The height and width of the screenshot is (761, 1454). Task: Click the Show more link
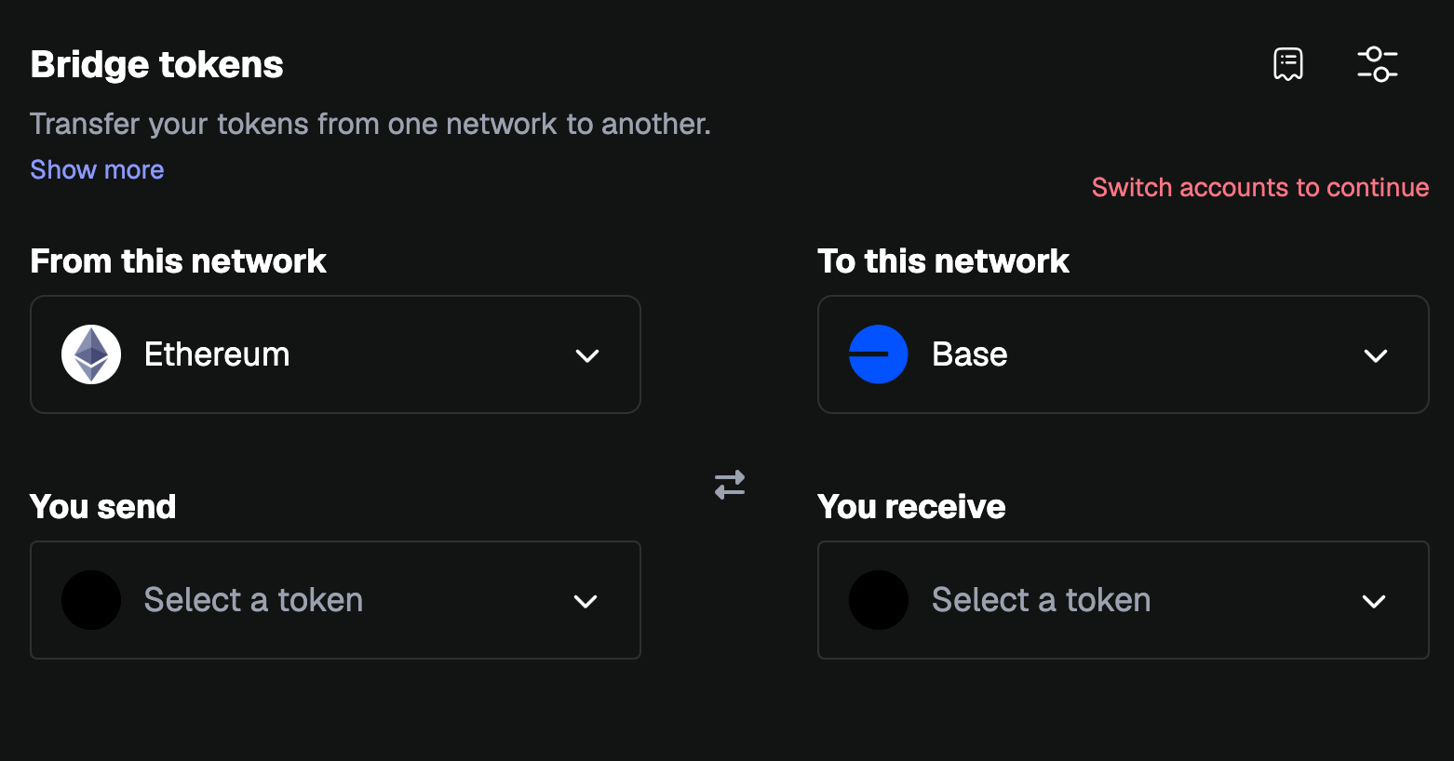coord(97,169)
